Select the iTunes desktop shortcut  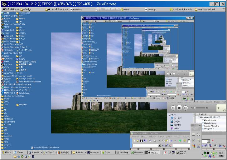pyautogui.click(x=5, y=33)
